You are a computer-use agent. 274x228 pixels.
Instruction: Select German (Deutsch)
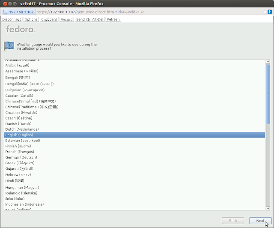[x=134, y=157]
